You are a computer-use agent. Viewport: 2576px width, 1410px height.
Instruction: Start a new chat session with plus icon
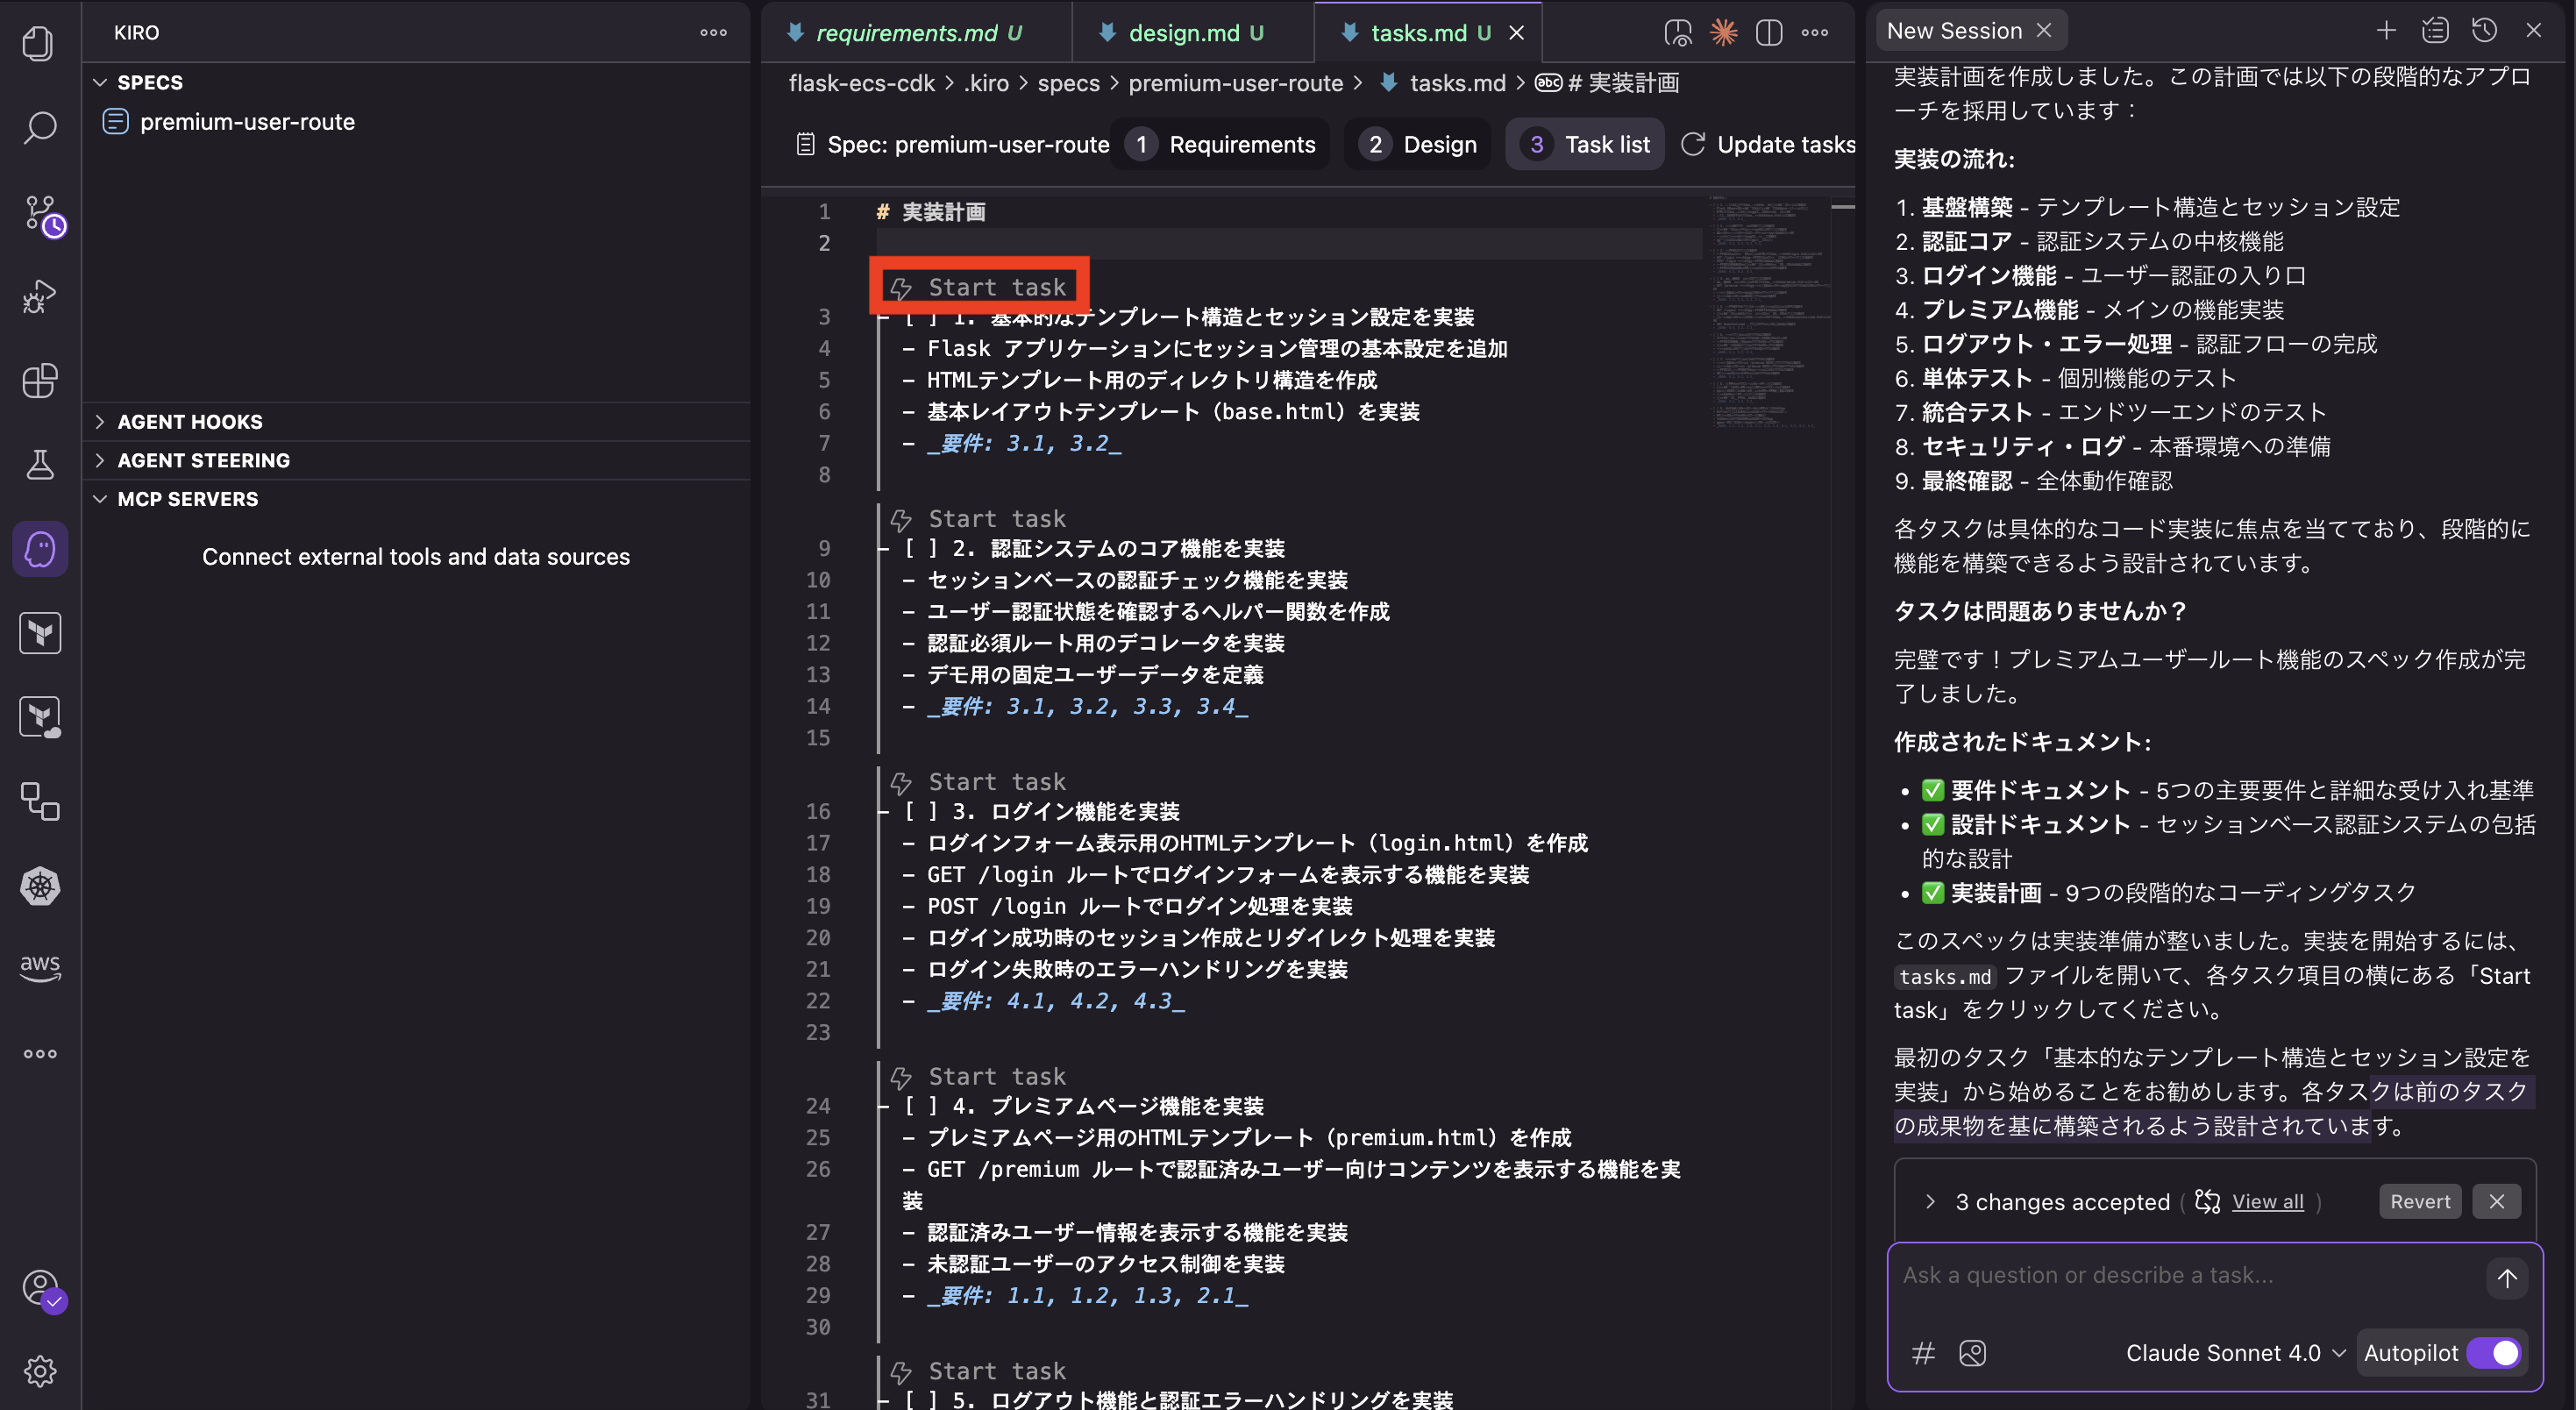point(2386,30)
